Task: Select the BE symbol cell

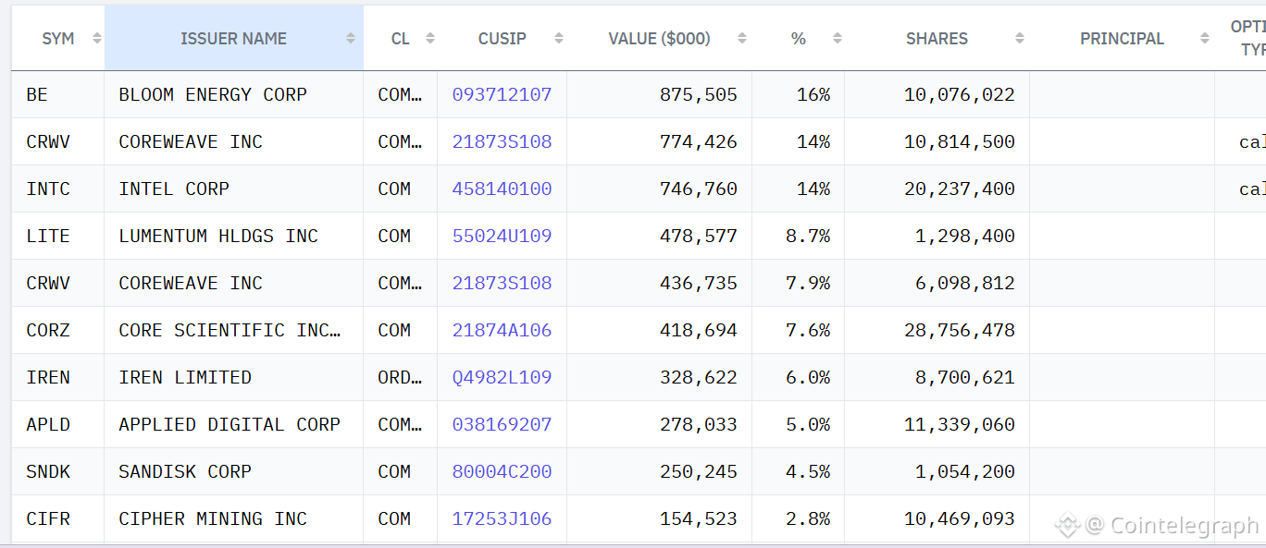Action: [58, 94]
